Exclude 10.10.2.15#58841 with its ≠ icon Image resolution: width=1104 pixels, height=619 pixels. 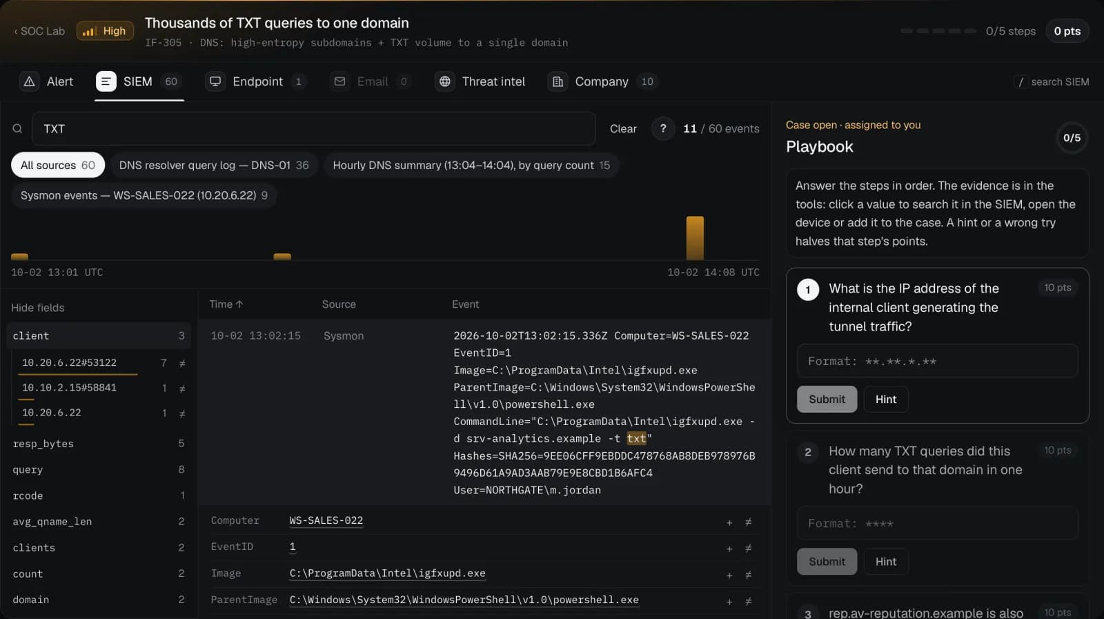[182, 389]
